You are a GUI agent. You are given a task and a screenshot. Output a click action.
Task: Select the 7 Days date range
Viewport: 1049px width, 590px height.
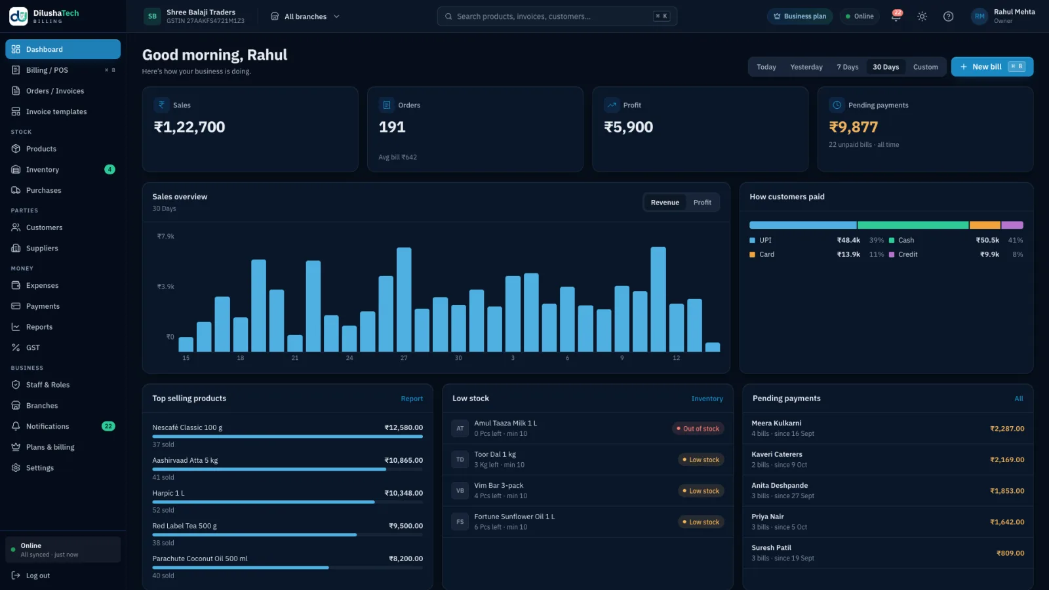[847, 67]
